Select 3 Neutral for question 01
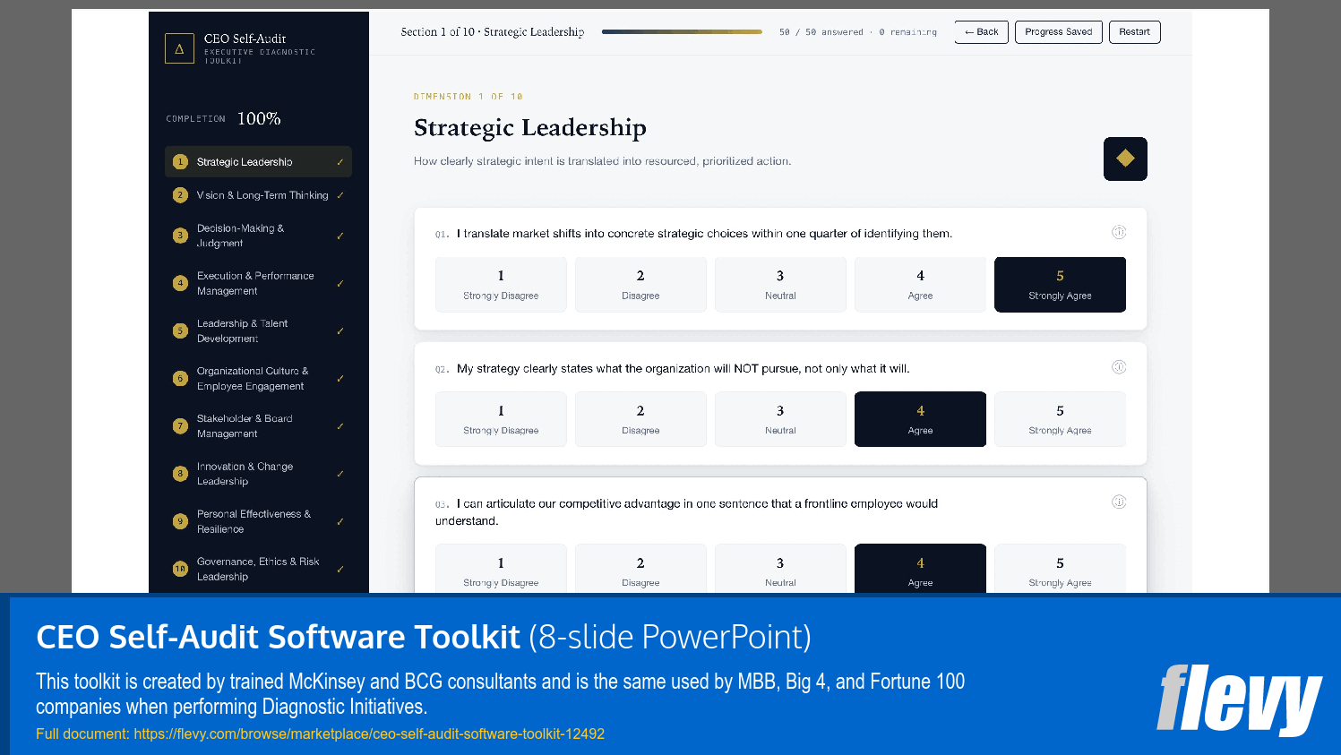 click(x=780, y=285)
